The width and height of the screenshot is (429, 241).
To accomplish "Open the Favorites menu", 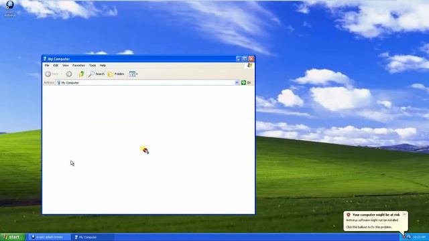I will 78,66.
